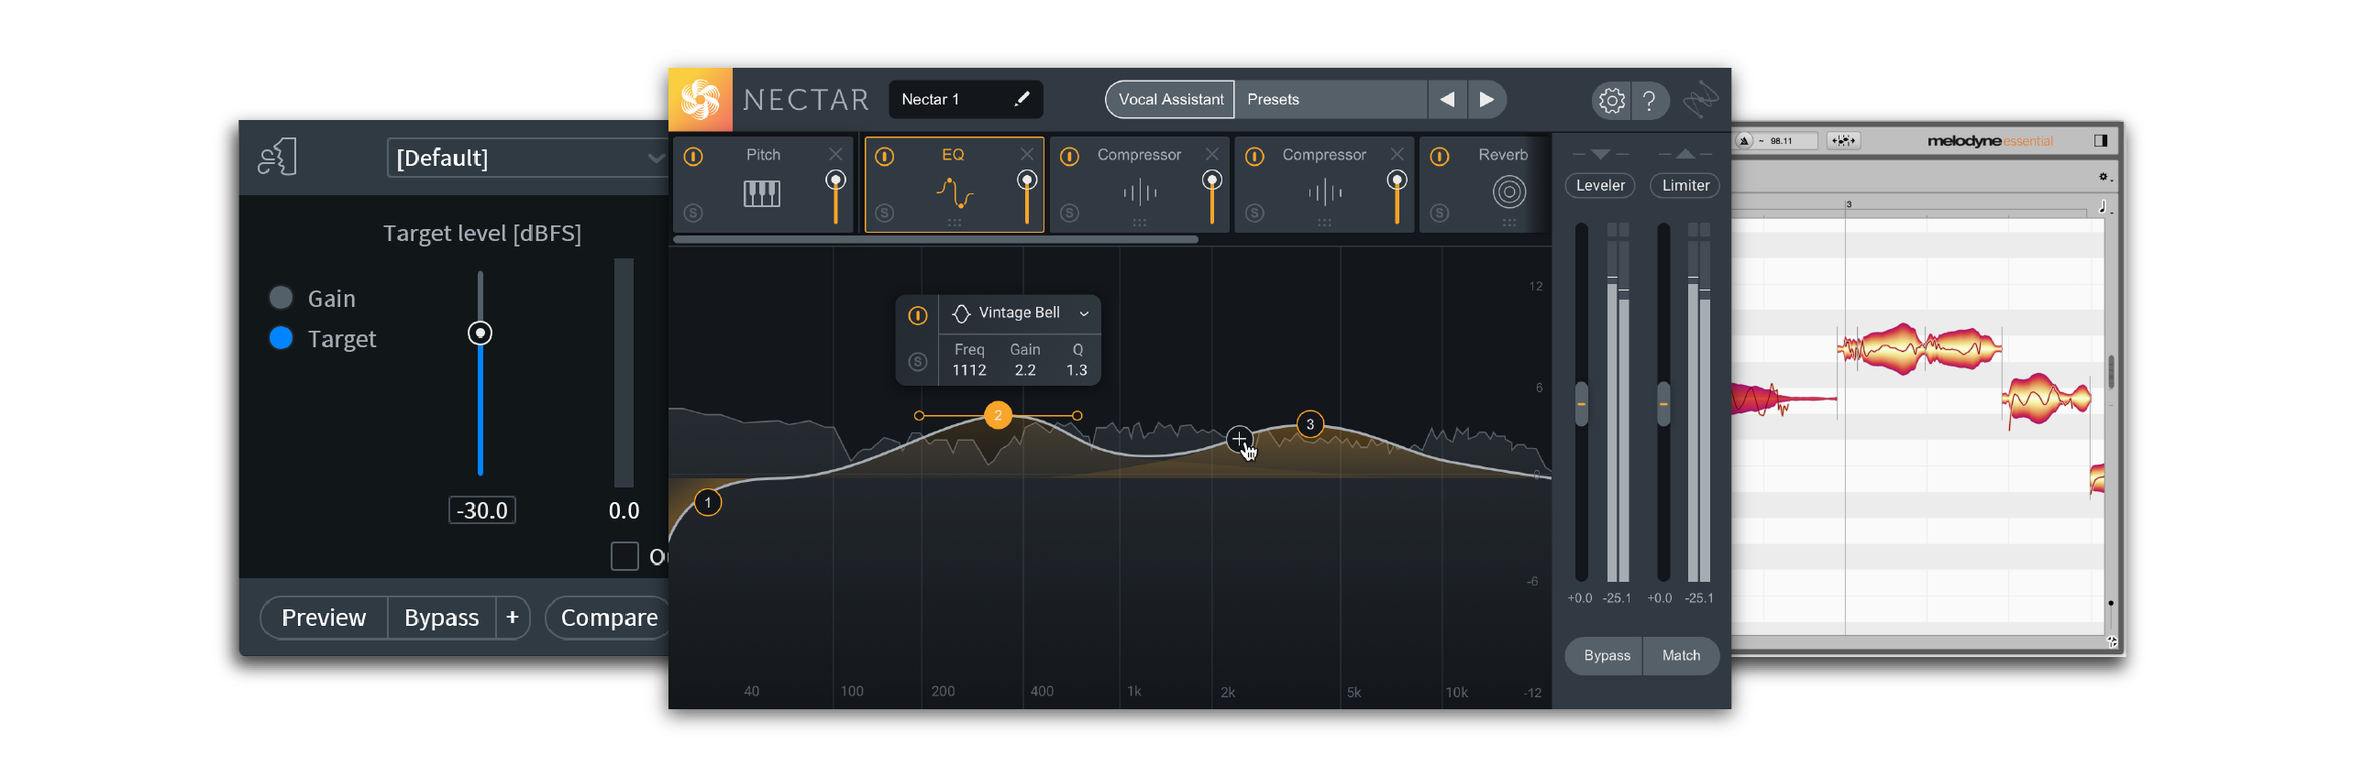The height and width of the screenshot is (777, 2364).
Task: Switch to the Leveler tab
Action: [x=1599, y=185]
